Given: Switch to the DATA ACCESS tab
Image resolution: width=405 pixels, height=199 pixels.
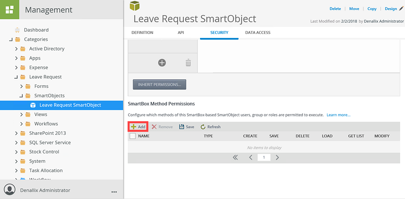Looking at the screenshot, I should pyautogui.click(x=258, y=32).
